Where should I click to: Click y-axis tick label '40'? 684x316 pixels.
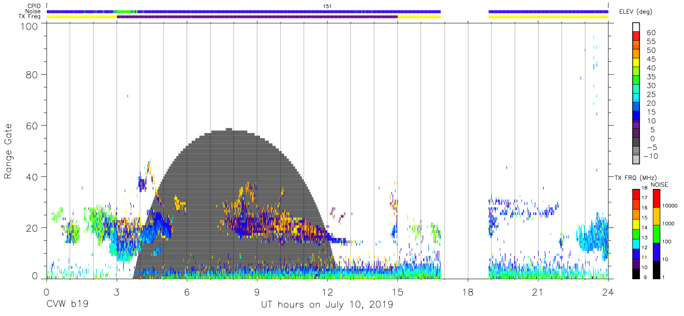tap(33, 177)
